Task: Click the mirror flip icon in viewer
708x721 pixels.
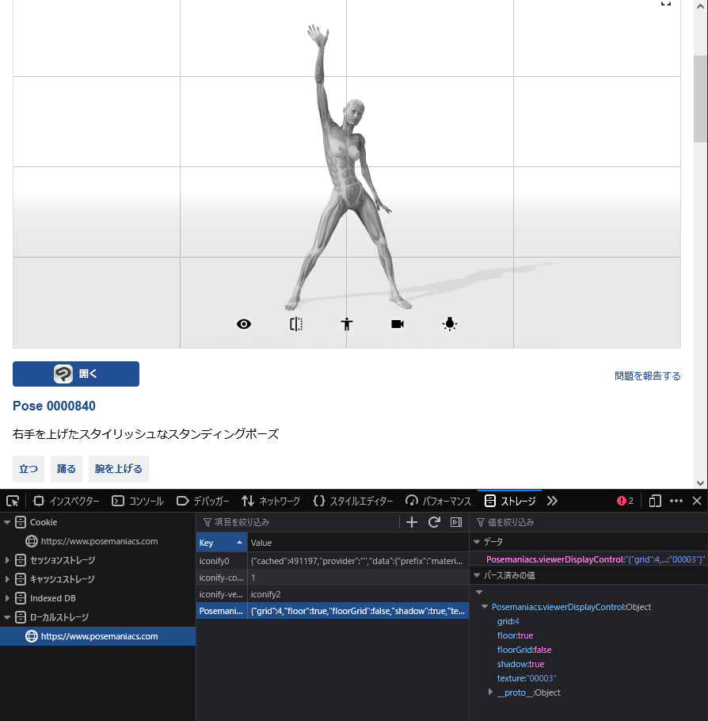Action: tap(296, 324)
